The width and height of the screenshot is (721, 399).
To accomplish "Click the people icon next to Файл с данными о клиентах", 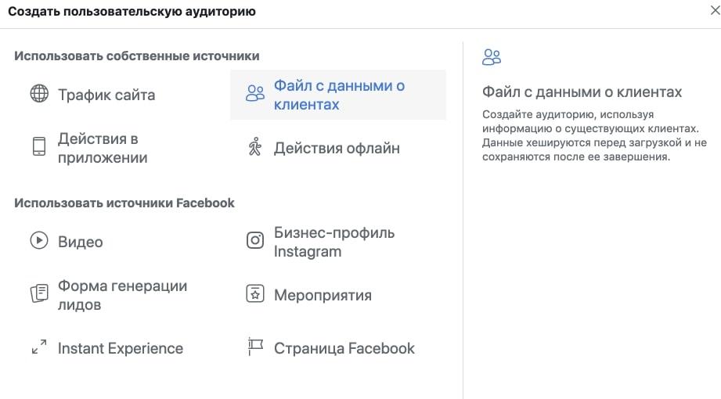I will pyautogui.click(x=254, y=93).
